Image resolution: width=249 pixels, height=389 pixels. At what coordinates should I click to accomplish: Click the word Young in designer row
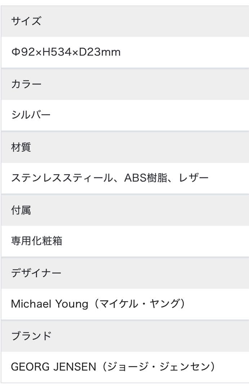point(71,304)
